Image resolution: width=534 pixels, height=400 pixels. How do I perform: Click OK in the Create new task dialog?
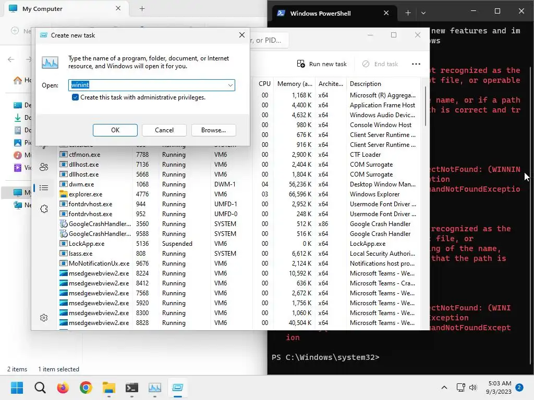(115, 130)
